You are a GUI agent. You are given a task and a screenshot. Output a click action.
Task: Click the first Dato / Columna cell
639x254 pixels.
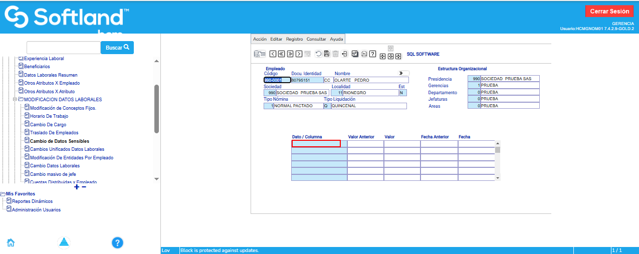(316, 144)
